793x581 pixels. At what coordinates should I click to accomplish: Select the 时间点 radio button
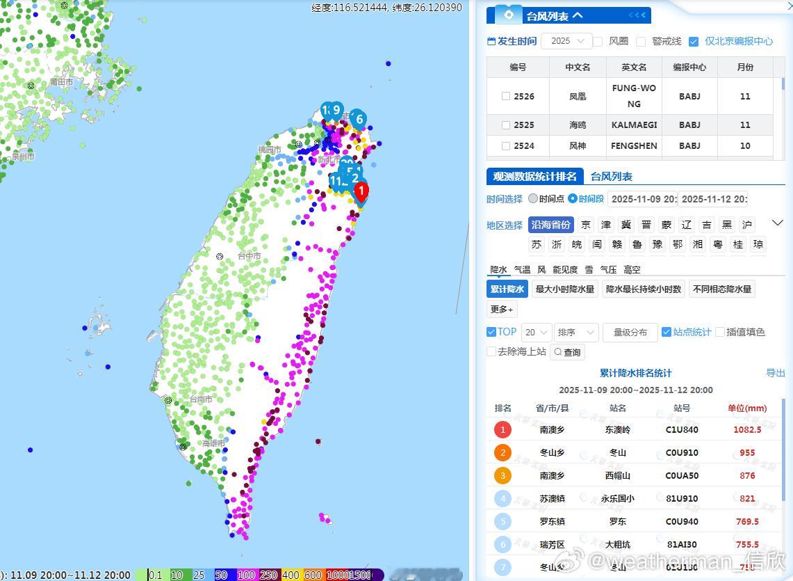pyautogui.click(x=532, y=198)
